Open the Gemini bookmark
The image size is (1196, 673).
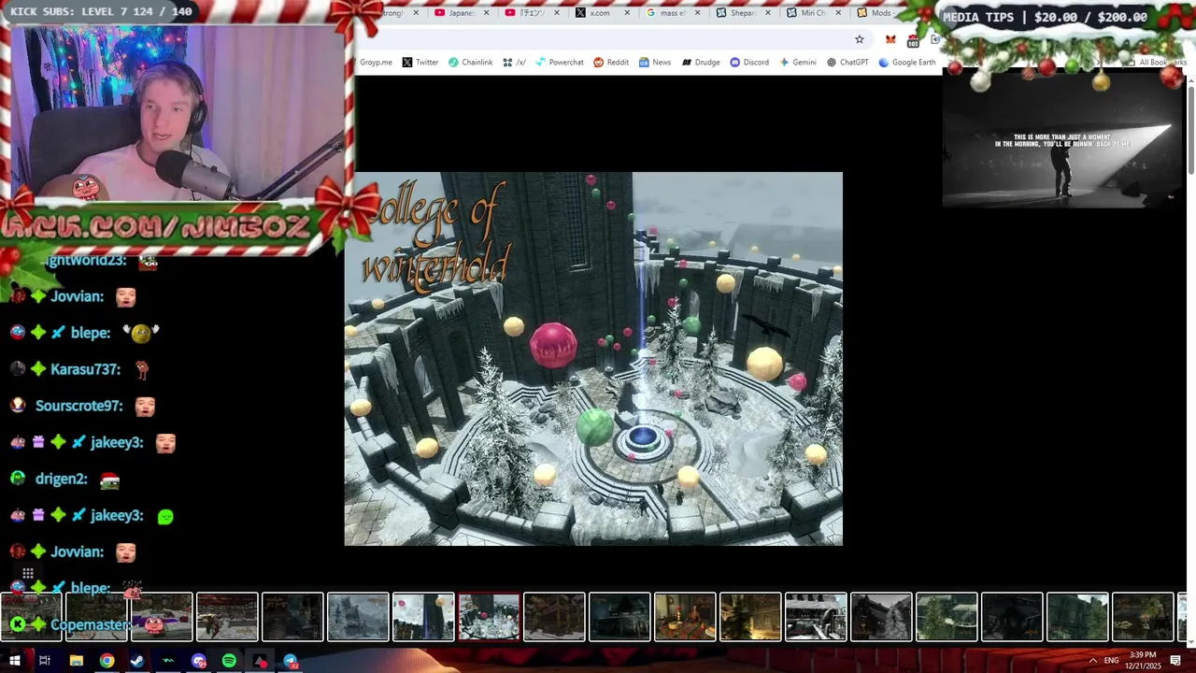(798, 63)
